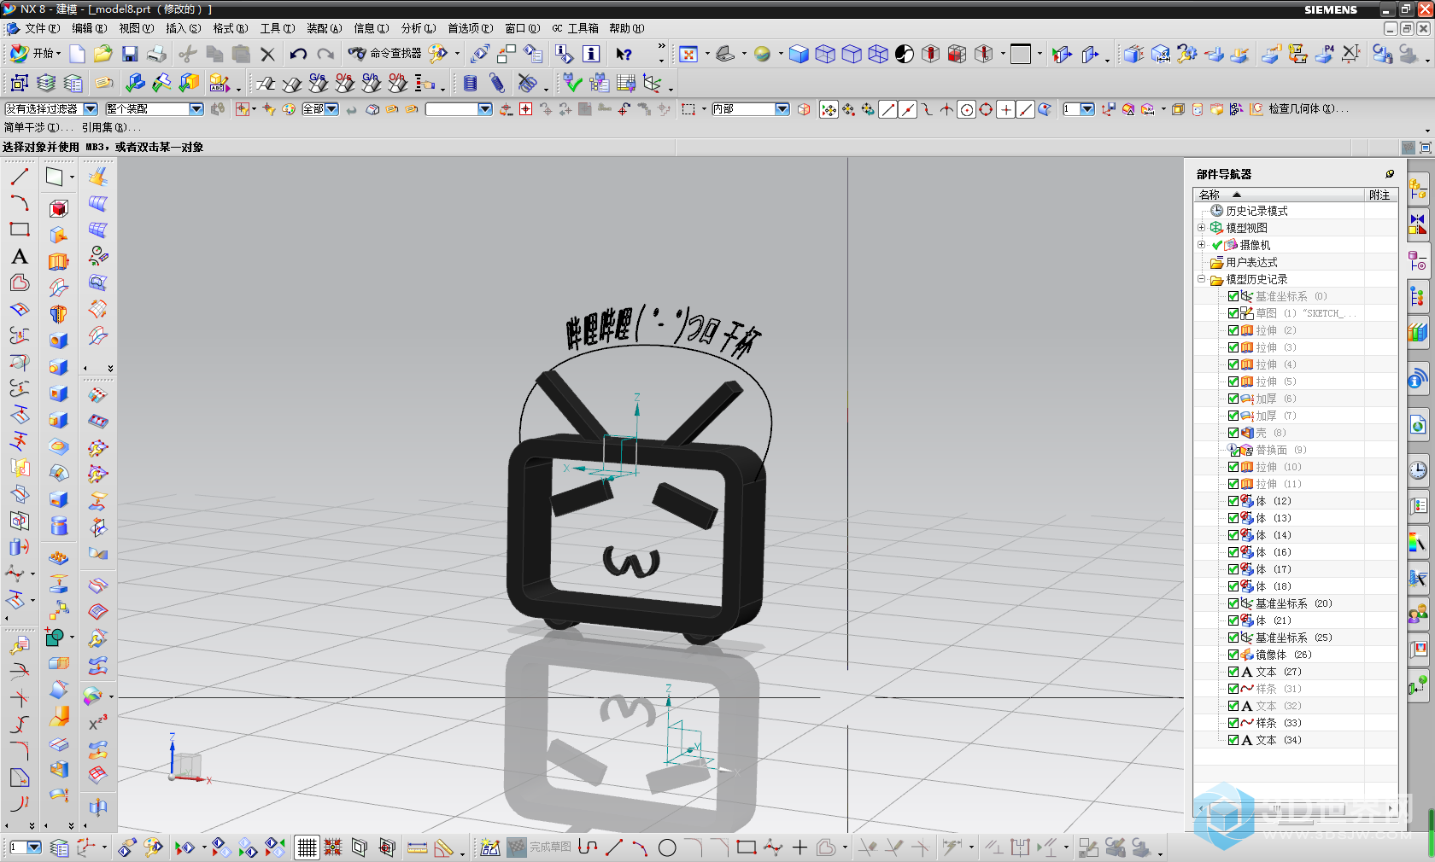Open the GC 工具箱 menu
Screen dimensions: 1435x862
[576, 28]
